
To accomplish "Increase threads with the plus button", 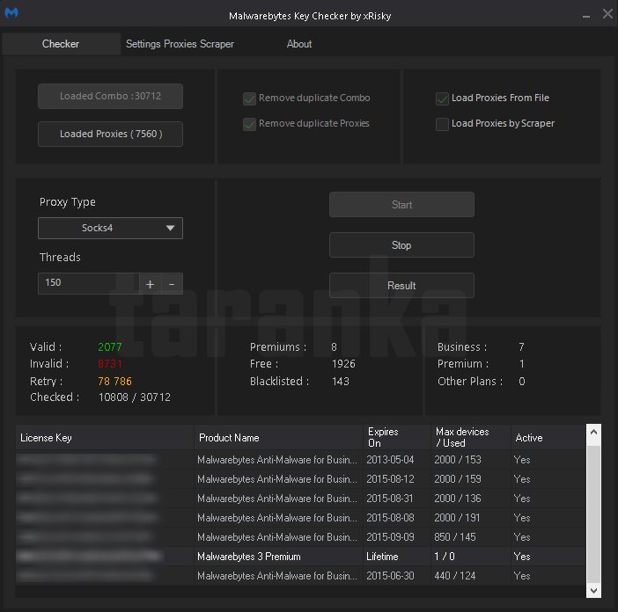I will tap(150, 284).
